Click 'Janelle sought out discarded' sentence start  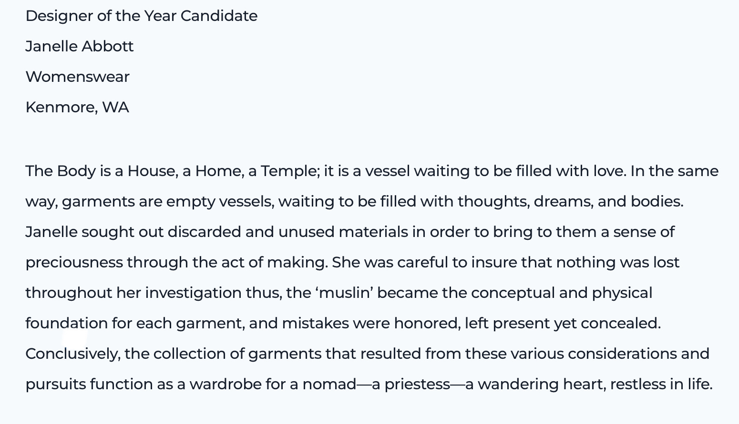(x=133, y=232)
